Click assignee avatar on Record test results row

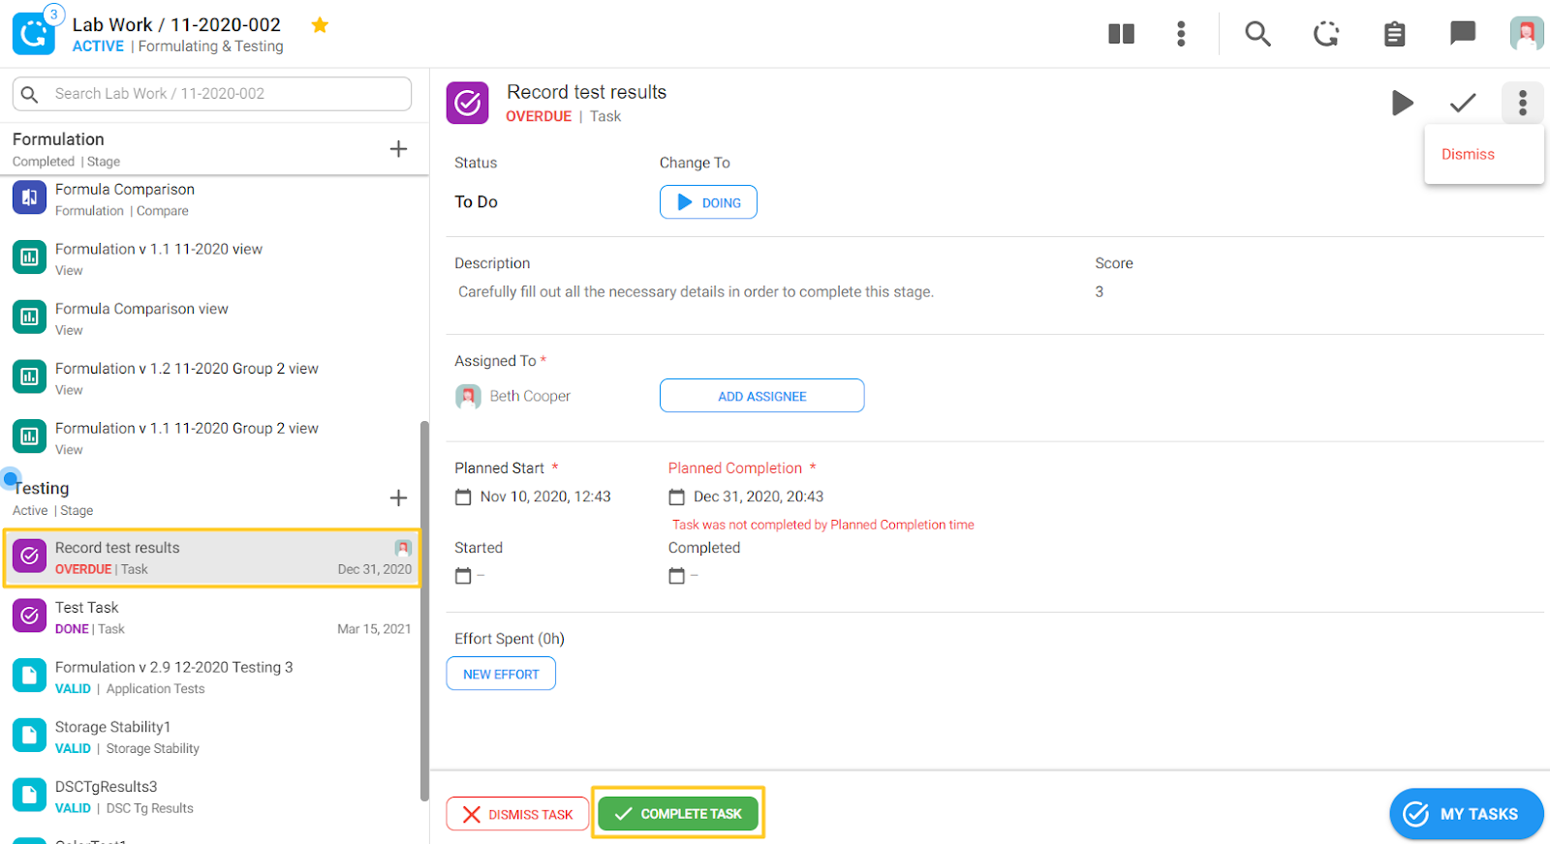click(403, 548)
